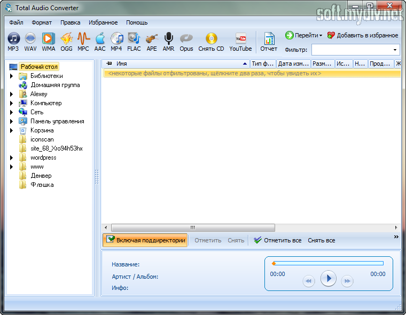406x315 pixels.
Task: Convert to FLAC format icon
Action: click(x=134, y=38)
